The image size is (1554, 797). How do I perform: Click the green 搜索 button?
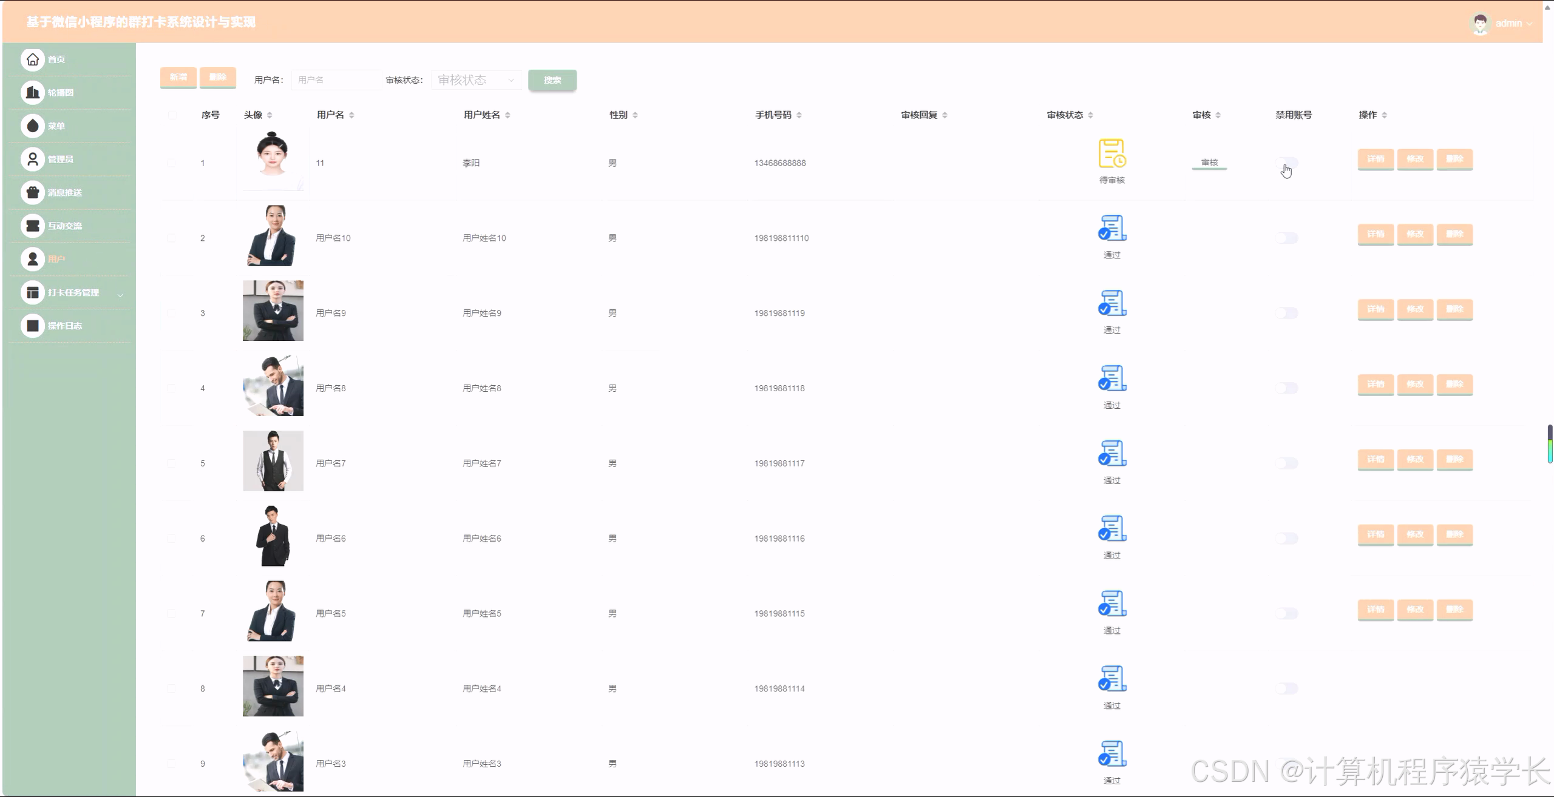point(552,80)
